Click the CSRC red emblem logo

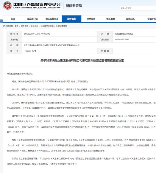pyautogui.click(x=7, y=6)
